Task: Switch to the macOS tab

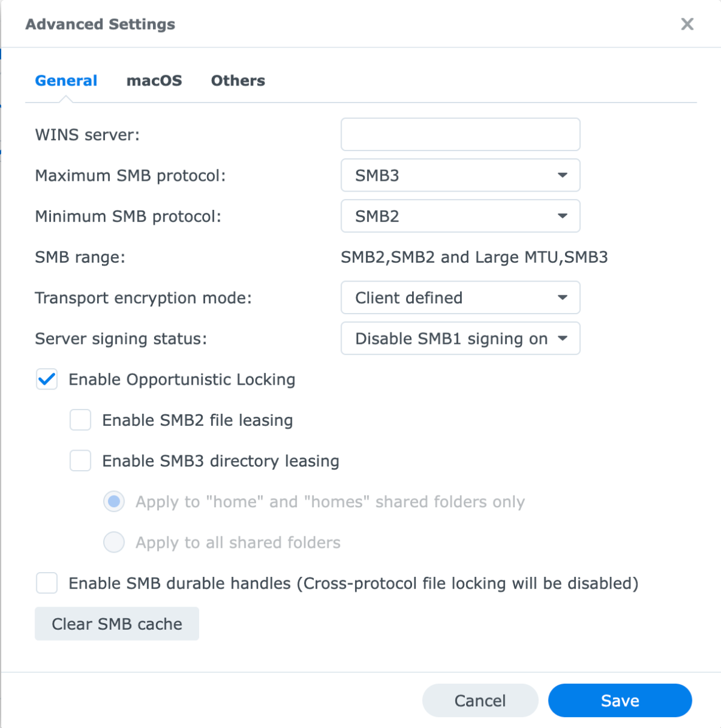Action: pyautogui.click(x=154, y=81)
